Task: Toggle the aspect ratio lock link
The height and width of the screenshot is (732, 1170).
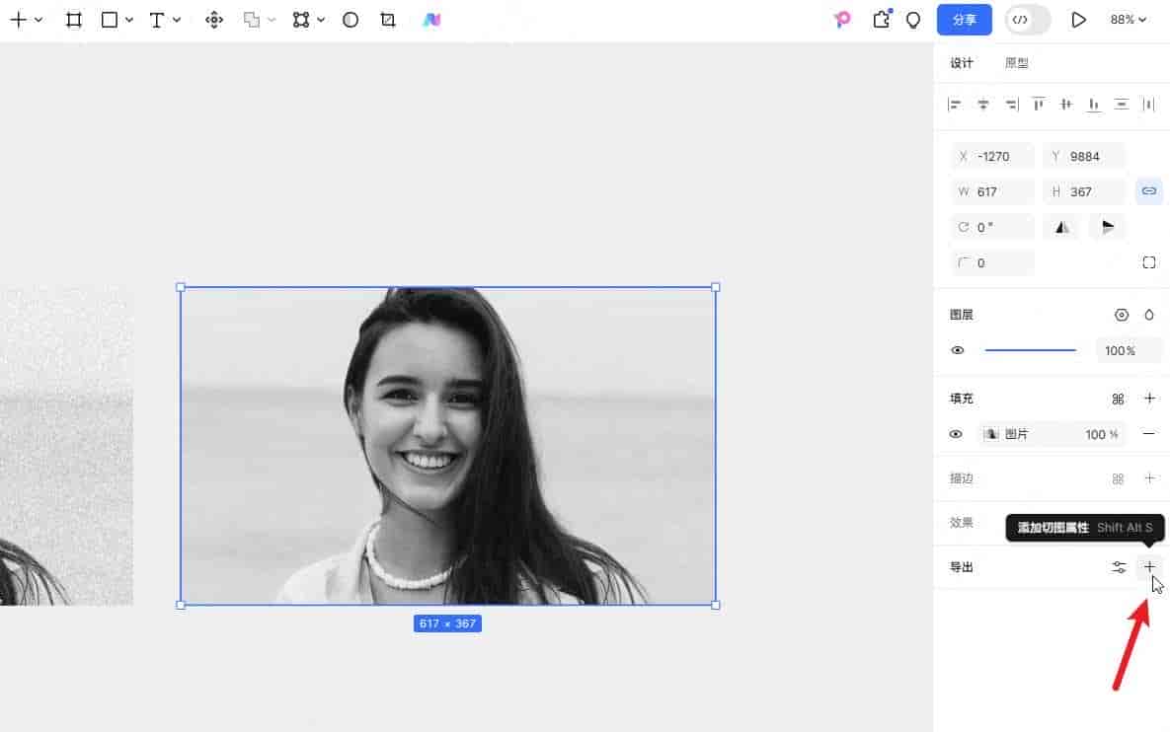Action: [1149, 191]
